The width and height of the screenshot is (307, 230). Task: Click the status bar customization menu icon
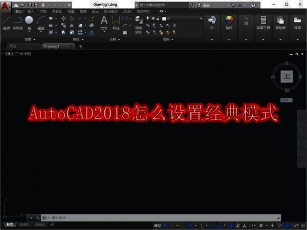tap(303, 225)
